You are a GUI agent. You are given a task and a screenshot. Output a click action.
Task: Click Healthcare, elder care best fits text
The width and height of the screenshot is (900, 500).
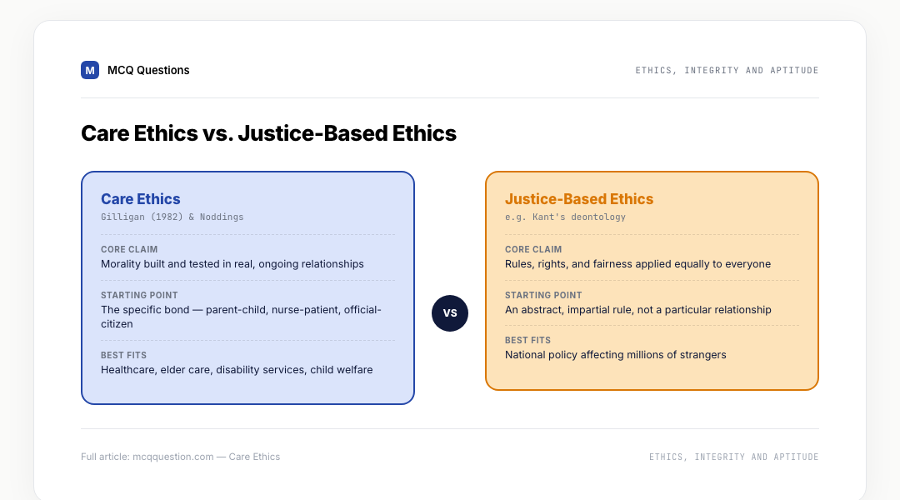tap(237, 370)
